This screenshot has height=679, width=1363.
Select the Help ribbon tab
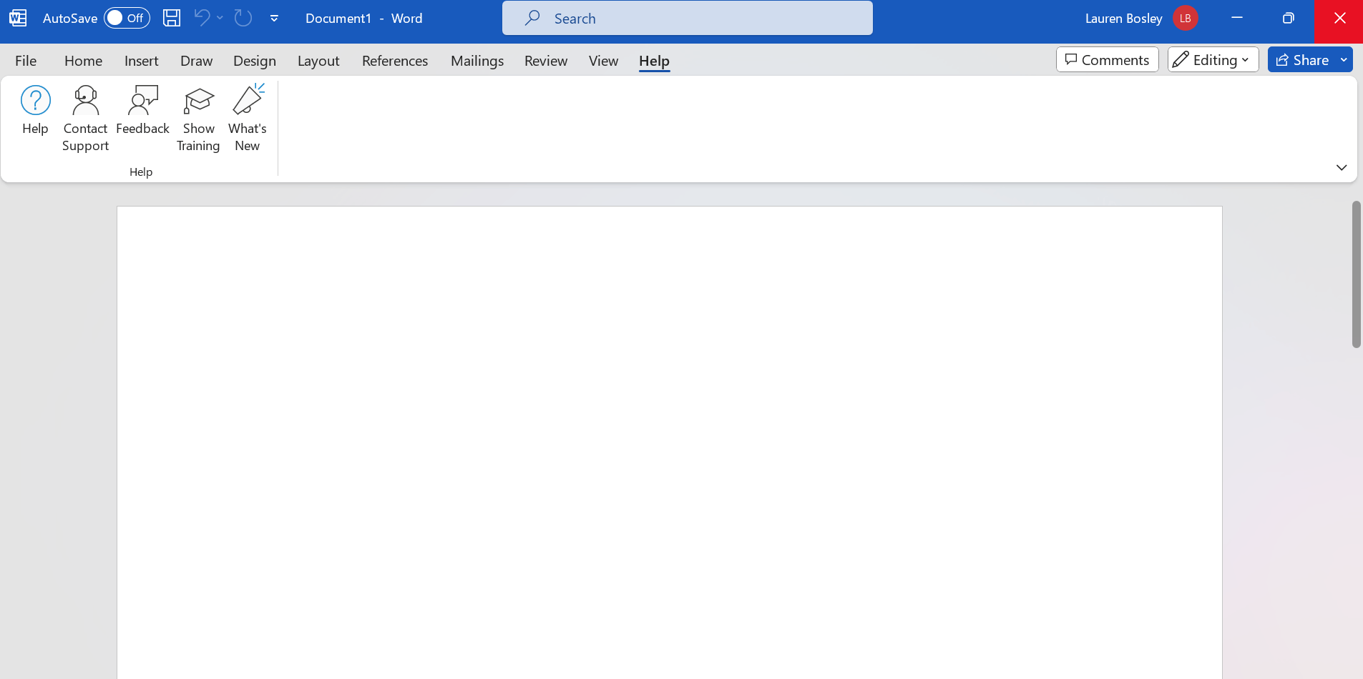tap(654, 61)
